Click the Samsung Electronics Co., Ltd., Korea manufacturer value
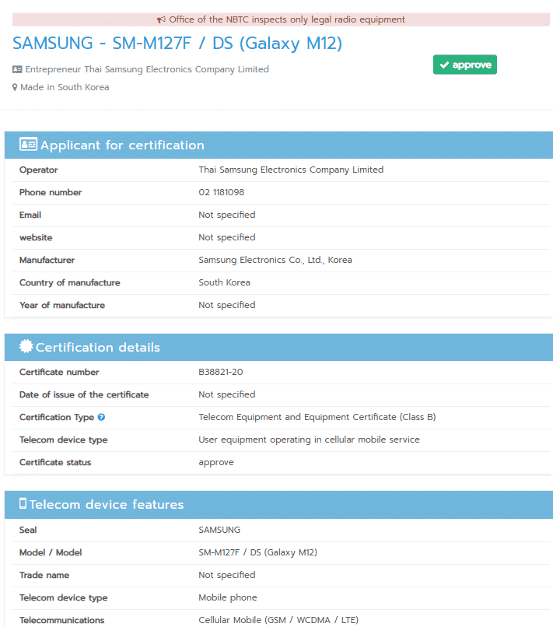Screen dimensions: 553x627 (275, 261)
